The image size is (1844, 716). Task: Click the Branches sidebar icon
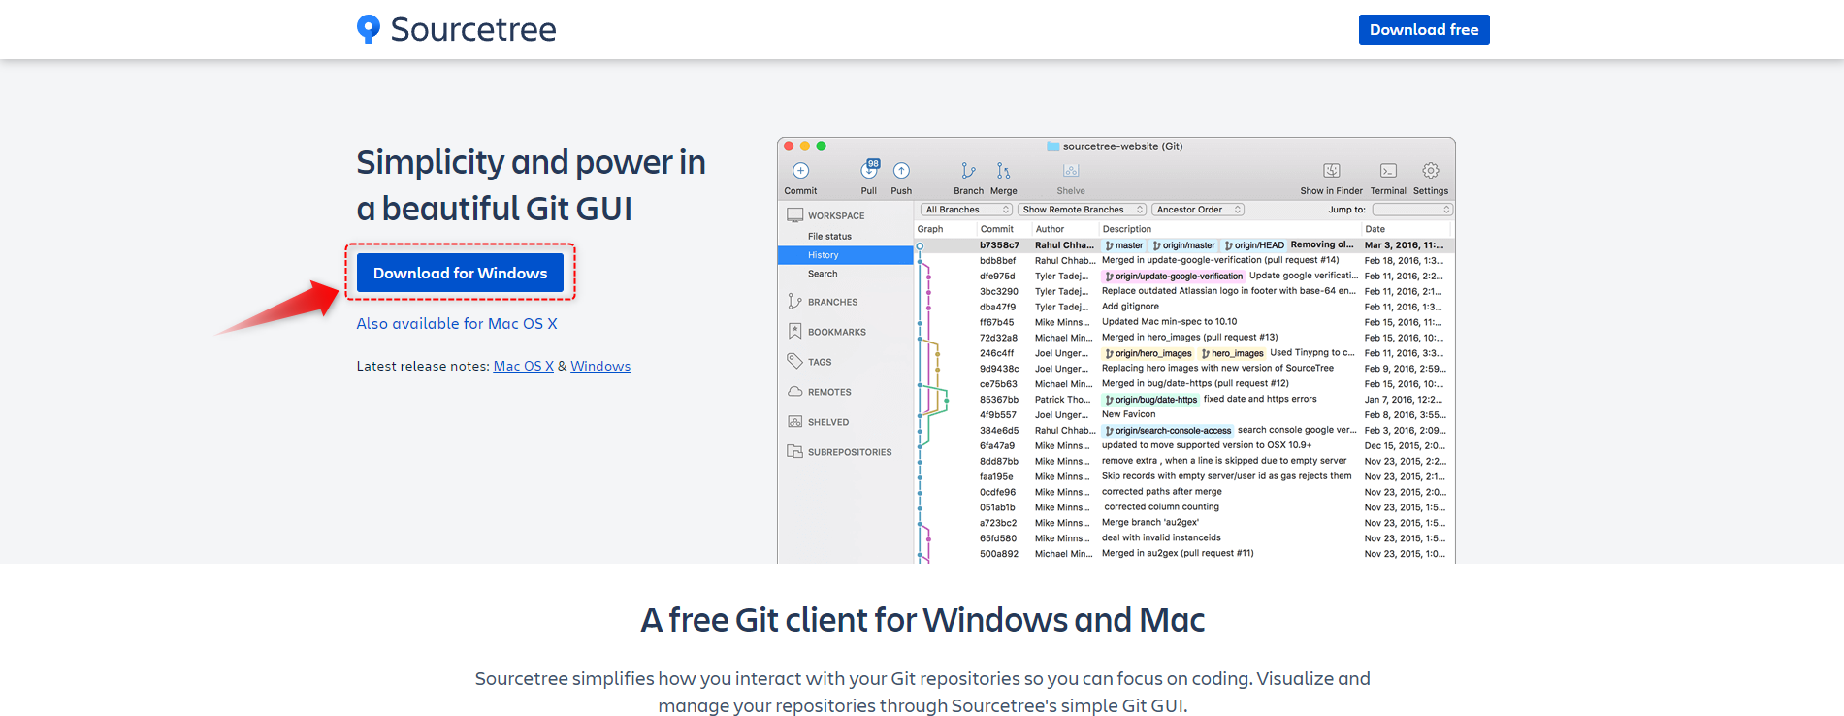(795, 302)
